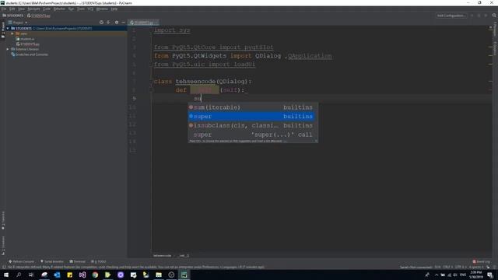Click the 'import sys' line
Screen dimensions: 498x280
coord(172,30)
